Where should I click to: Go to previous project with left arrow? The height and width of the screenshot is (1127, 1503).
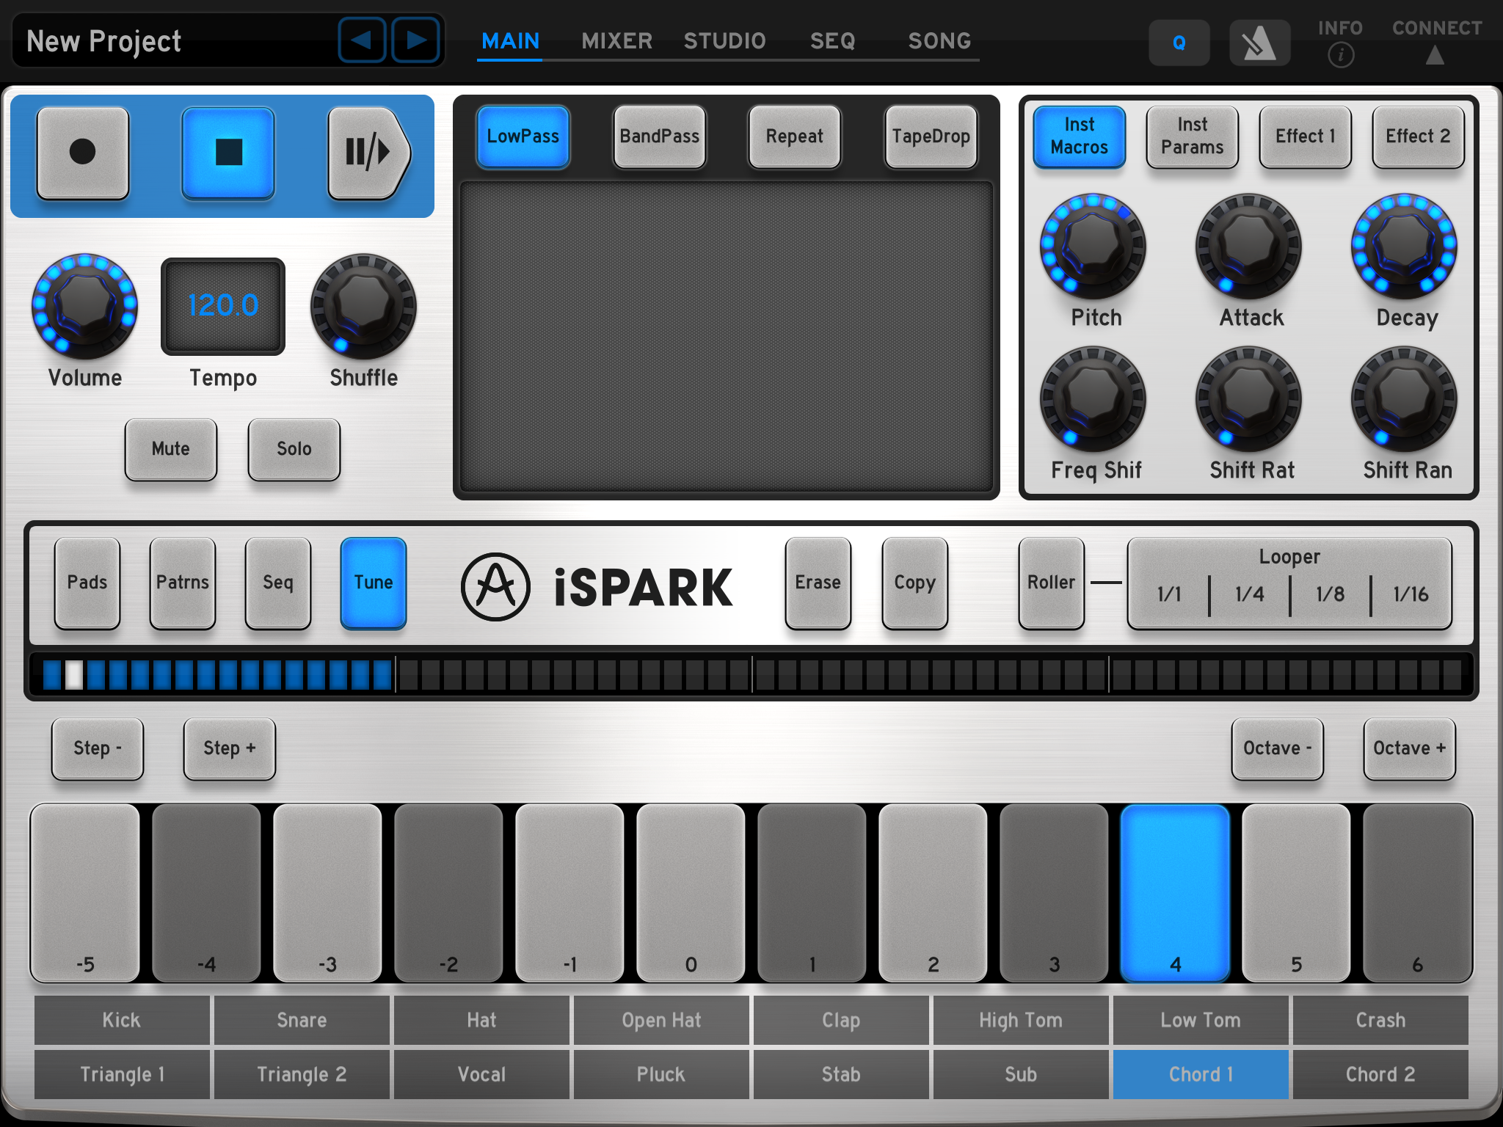point(362,40)
